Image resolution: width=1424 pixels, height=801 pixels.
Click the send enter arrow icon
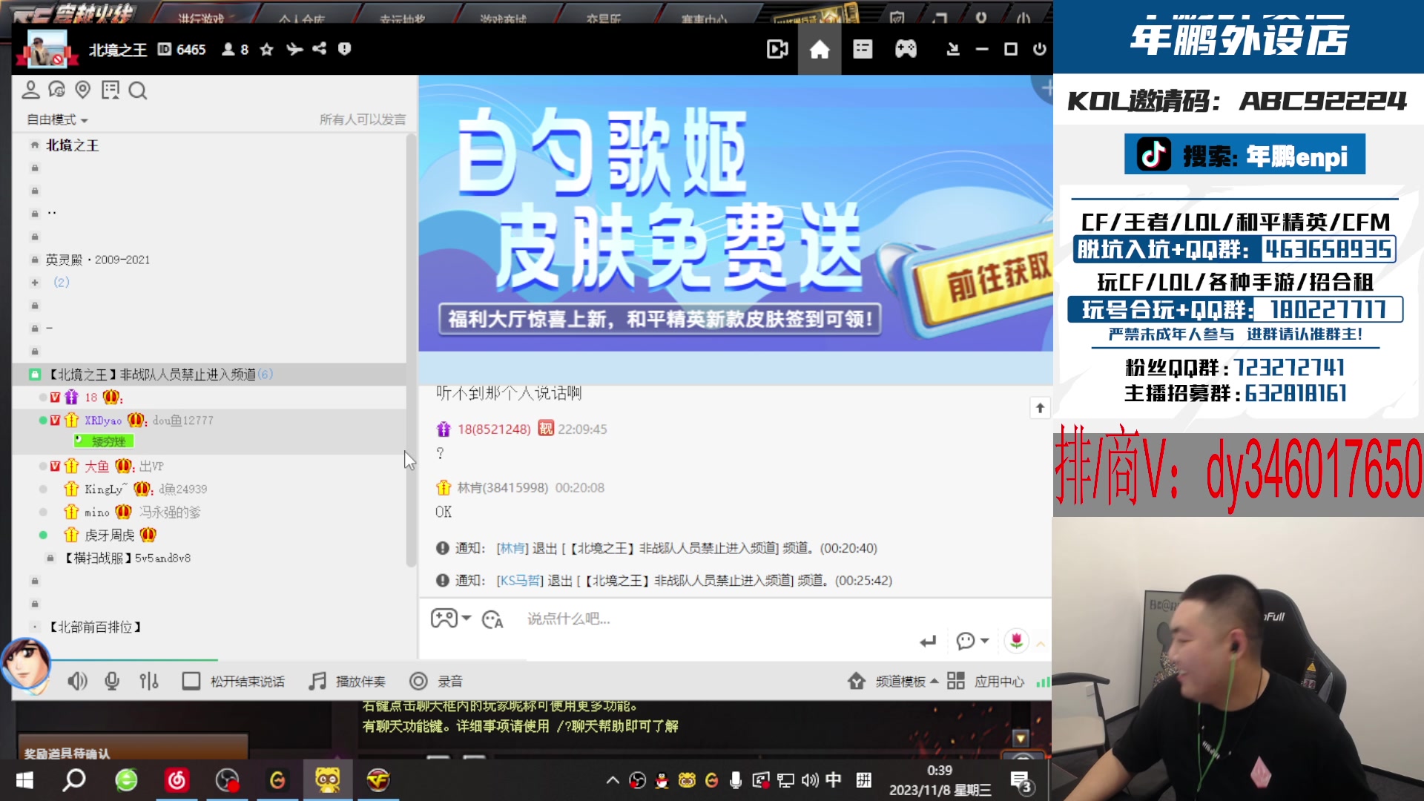pos(928,642)
